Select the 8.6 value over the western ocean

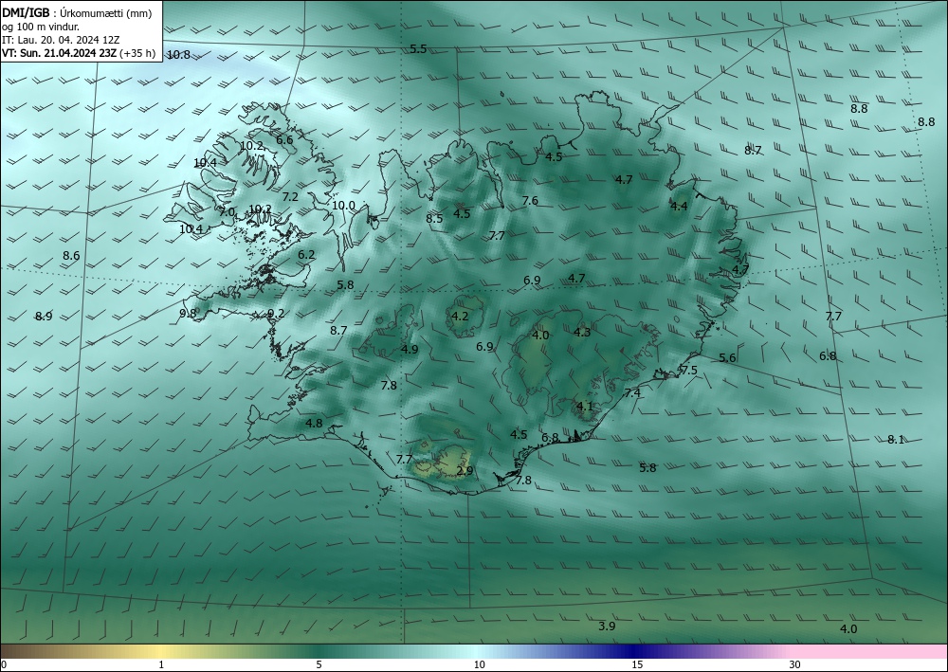(x=71, y=256)
